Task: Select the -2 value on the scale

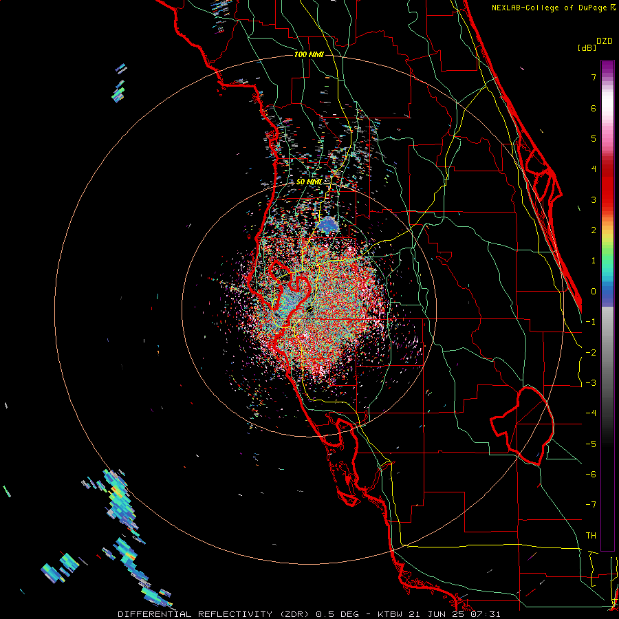Action: coord(591,353)
